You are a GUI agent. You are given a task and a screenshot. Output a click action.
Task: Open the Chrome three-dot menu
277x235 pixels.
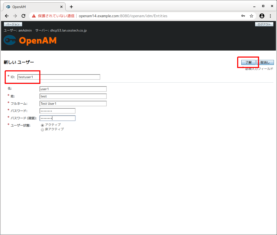pos(270,16)
